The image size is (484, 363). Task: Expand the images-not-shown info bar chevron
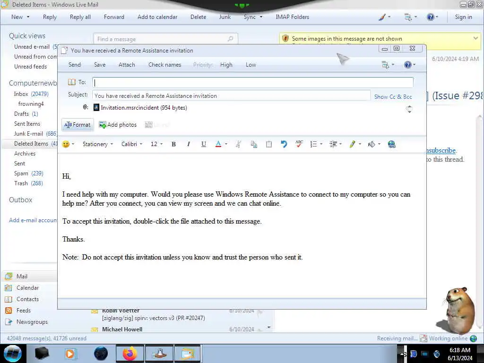click(x=475, y=38)
